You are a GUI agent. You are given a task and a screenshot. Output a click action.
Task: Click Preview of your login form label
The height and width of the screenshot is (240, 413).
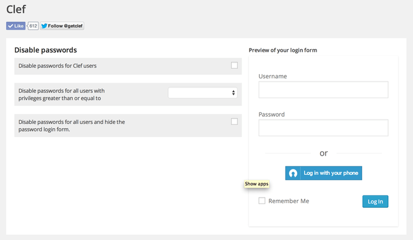click(x=283, y=50)
